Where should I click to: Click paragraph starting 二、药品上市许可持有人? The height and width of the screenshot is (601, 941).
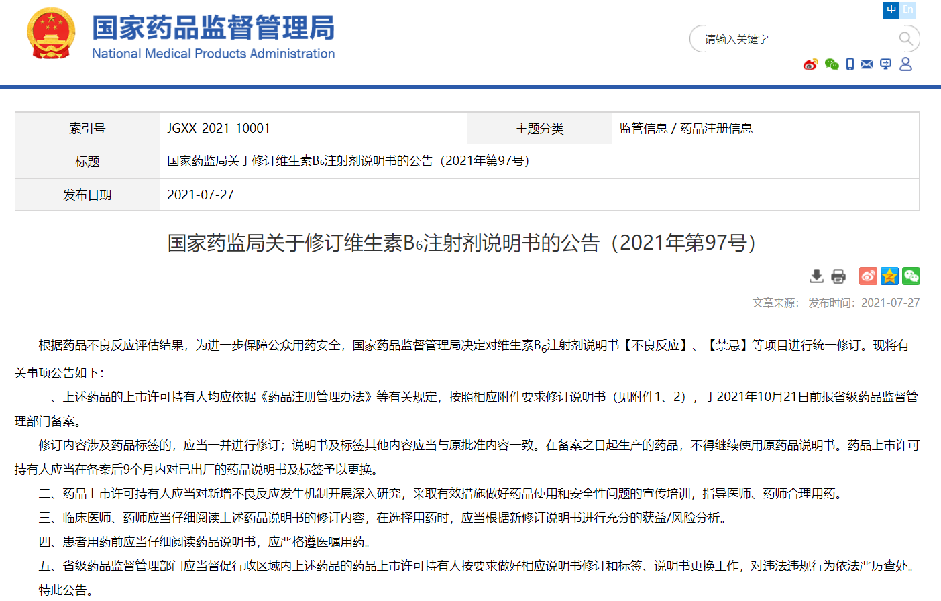coord(443,494)
